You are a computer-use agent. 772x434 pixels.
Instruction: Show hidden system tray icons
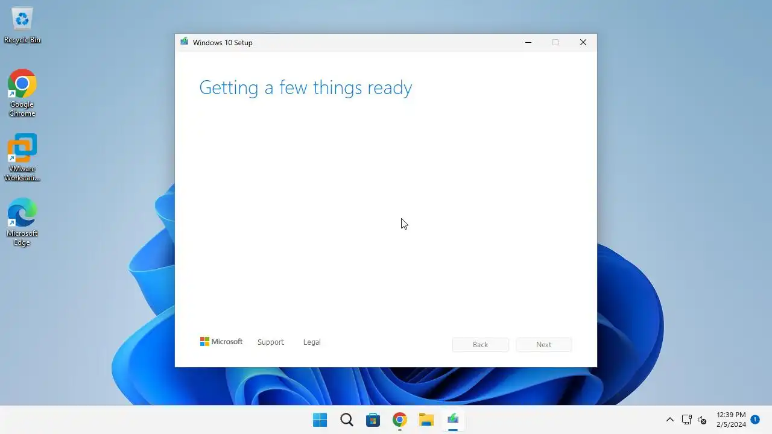coord(669,420)
